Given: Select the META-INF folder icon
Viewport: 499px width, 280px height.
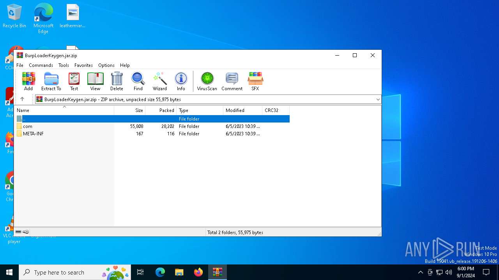Looking at the screenshot, I should 19,134.
